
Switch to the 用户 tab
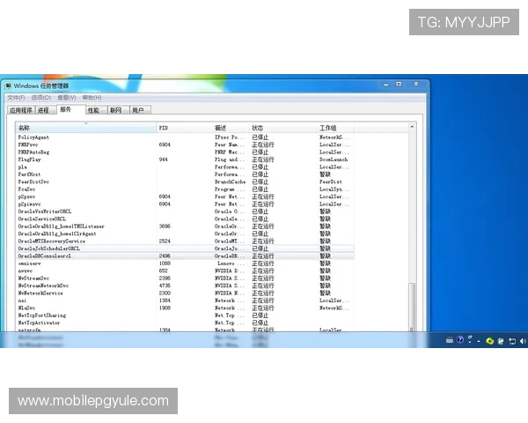140,110
